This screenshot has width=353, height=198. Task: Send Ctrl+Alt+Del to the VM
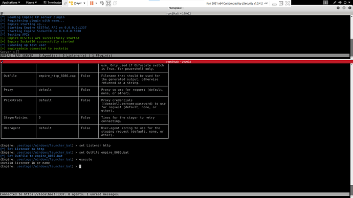[x=102, y=3]
